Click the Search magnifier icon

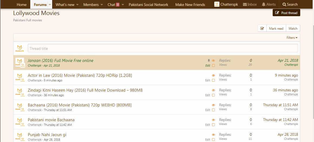point(284,5)
